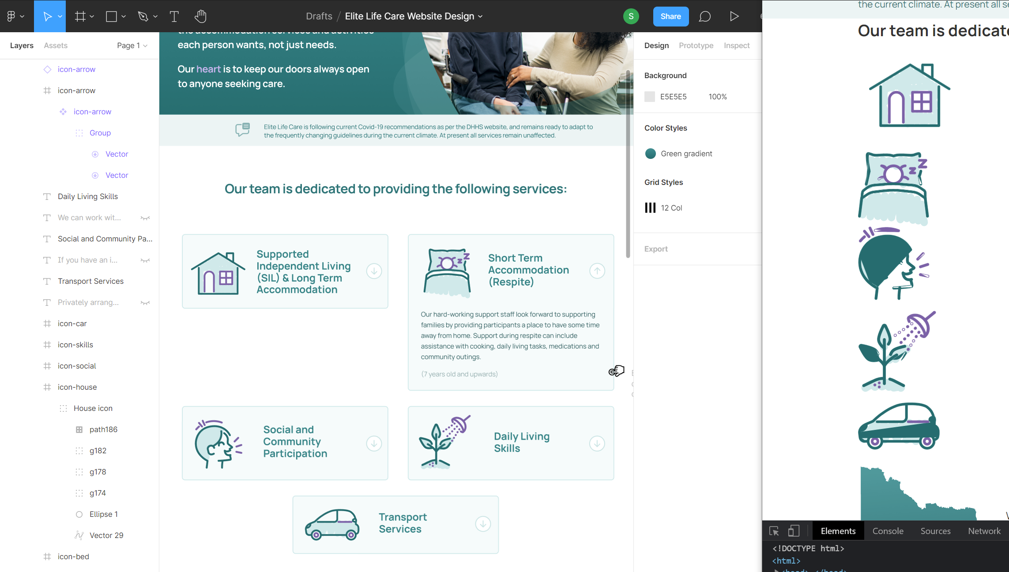This screenshot has height=572, width=1009.
Task: Select the Move tool
Action: pyautogui.click(x=47, y=16)
